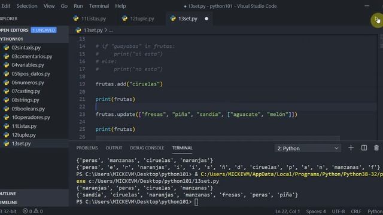Image resolution: width=383 pixels, height=215 pixels.
Task: Expand the Timeline section
Action: [x=9, y=202]
